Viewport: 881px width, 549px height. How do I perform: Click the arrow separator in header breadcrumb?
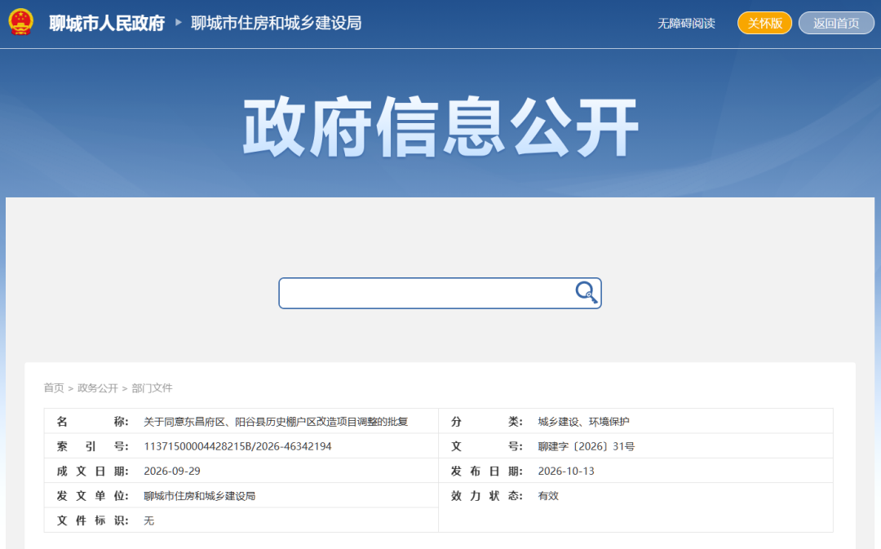(179, 23)
